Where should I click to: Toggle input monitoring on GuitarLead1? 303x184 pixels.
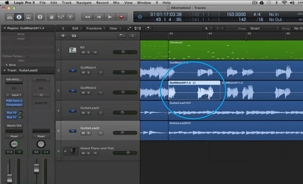100,113
